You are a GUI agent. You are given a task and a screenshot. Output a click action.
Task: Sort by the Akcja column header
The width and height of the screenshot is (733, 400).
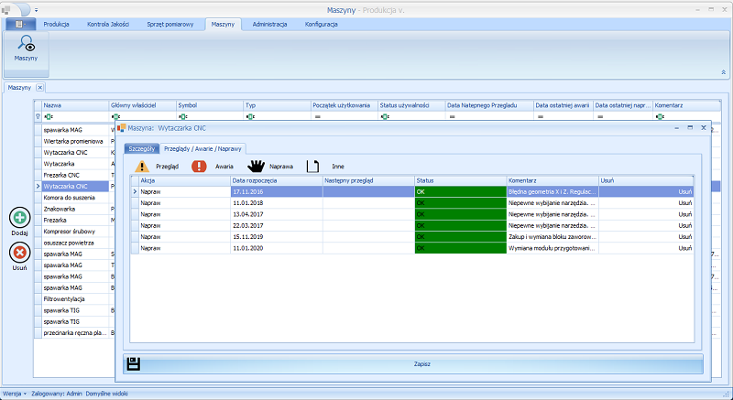pos(185,180)
